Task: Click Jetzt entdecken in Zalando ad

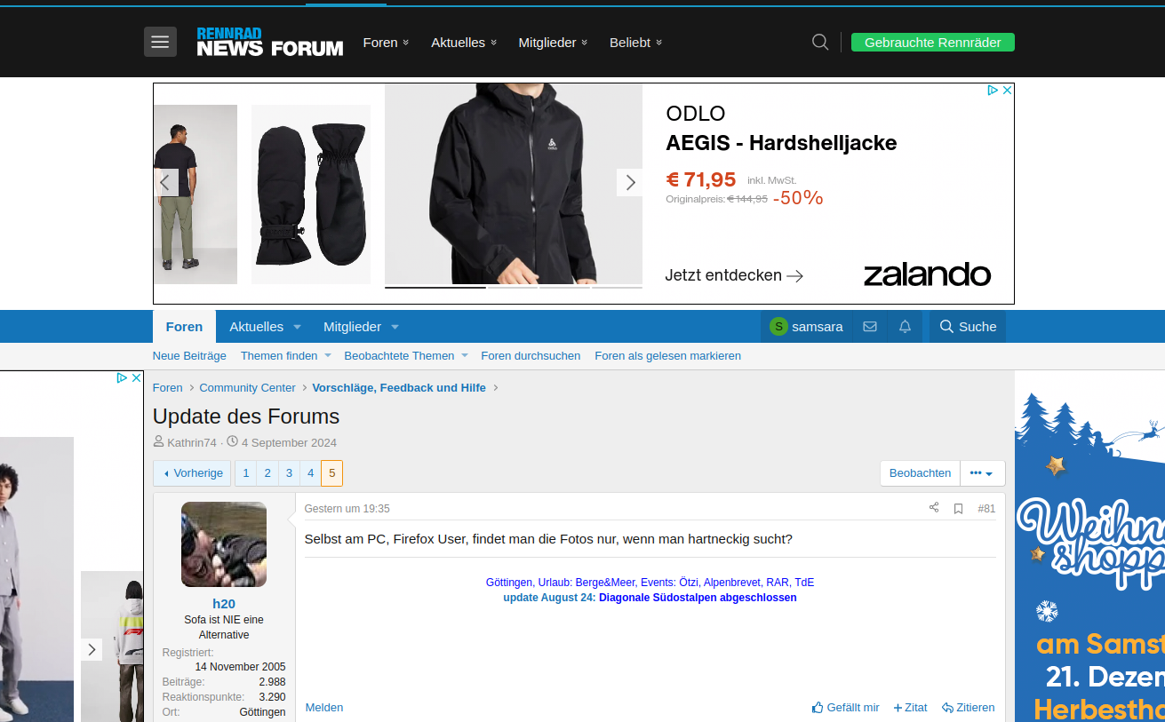Action: click(x=734, y=275)
